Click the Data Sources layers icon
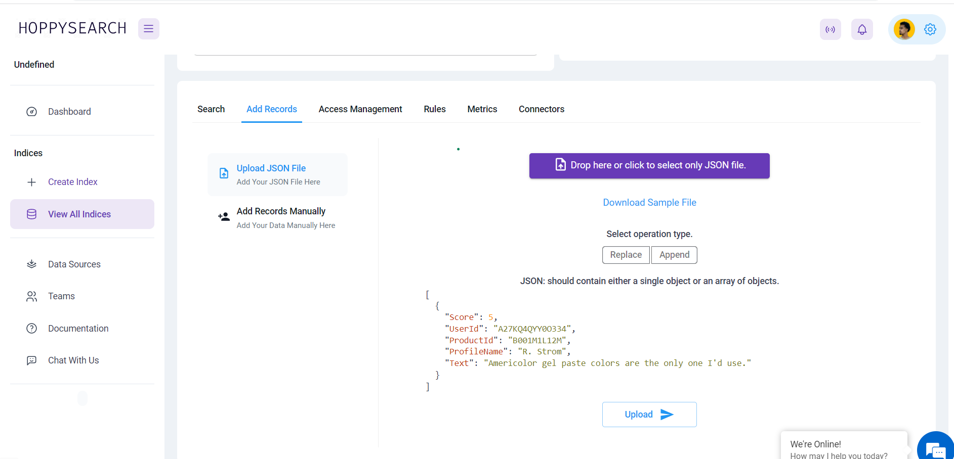The height and width of the screenshot is (459, 954). tap(31, 264)
